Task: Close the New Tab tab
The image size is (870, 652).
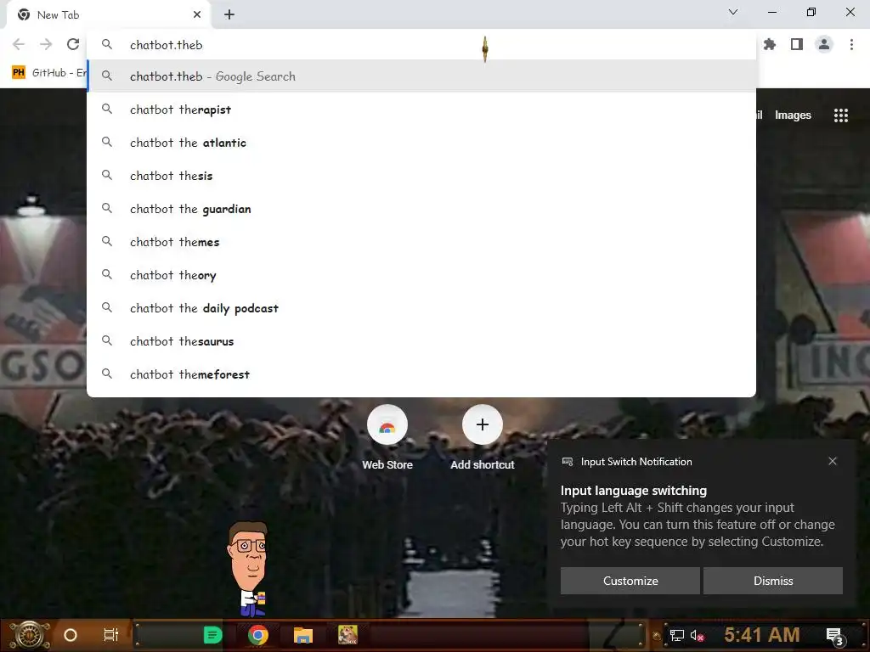Action: pos(197,15)
